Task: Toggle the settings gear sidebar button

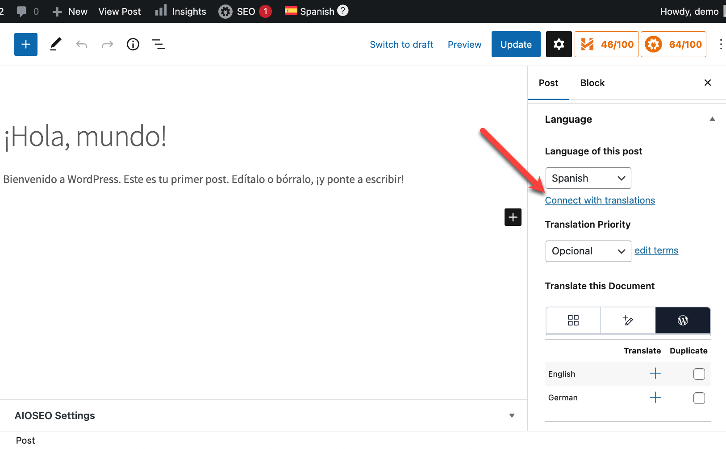Action: [x=559, y=44]
